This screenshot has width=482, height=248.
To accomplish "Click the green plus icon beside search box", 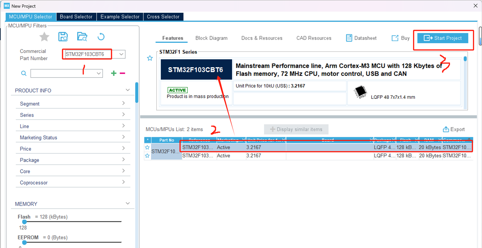I will point(114,73).
